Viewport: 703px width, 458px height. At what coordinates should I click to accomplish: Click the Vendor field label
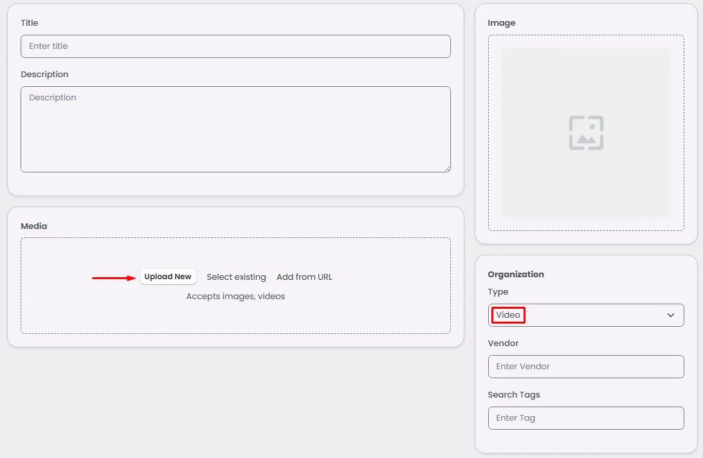click(x=503, y=343)
